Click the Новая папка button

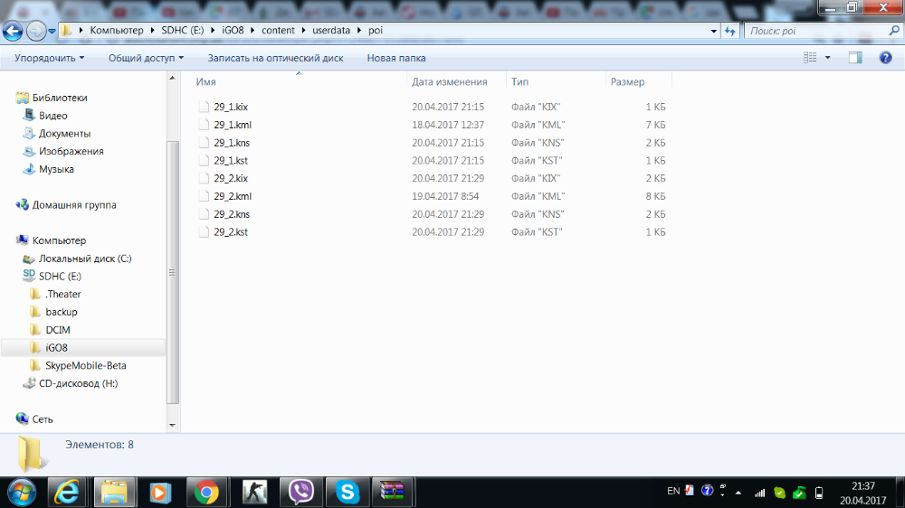tap(396, 58)
